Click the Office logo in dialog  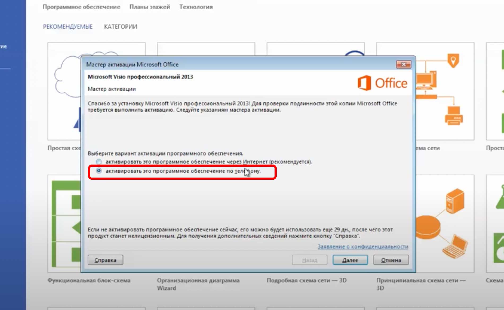382,83
